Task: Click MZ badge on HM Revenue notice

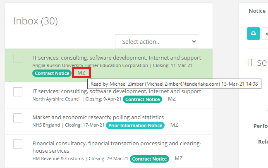Action: click(x=179, y=158)
